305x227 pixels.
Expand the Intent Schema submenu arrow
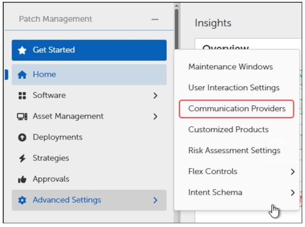[292, 193]
